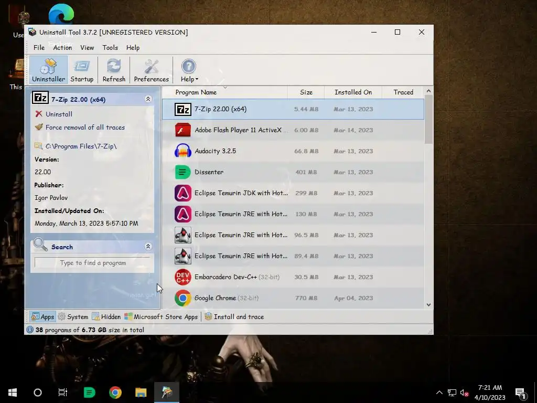
Task: Sort by Traced column header
Action: (403, 92)
